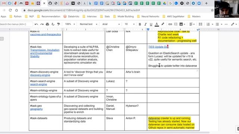Open the search-engine link
Image resolution: width=239 pixels, height=134 pixels.
pyautogui.click(x=38, y=84)
